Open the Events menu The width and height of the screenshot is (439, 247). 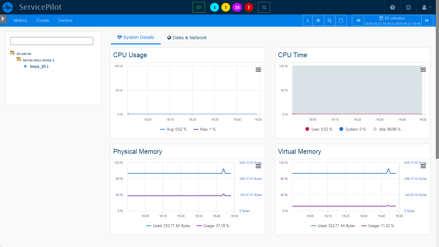(42, 20)
